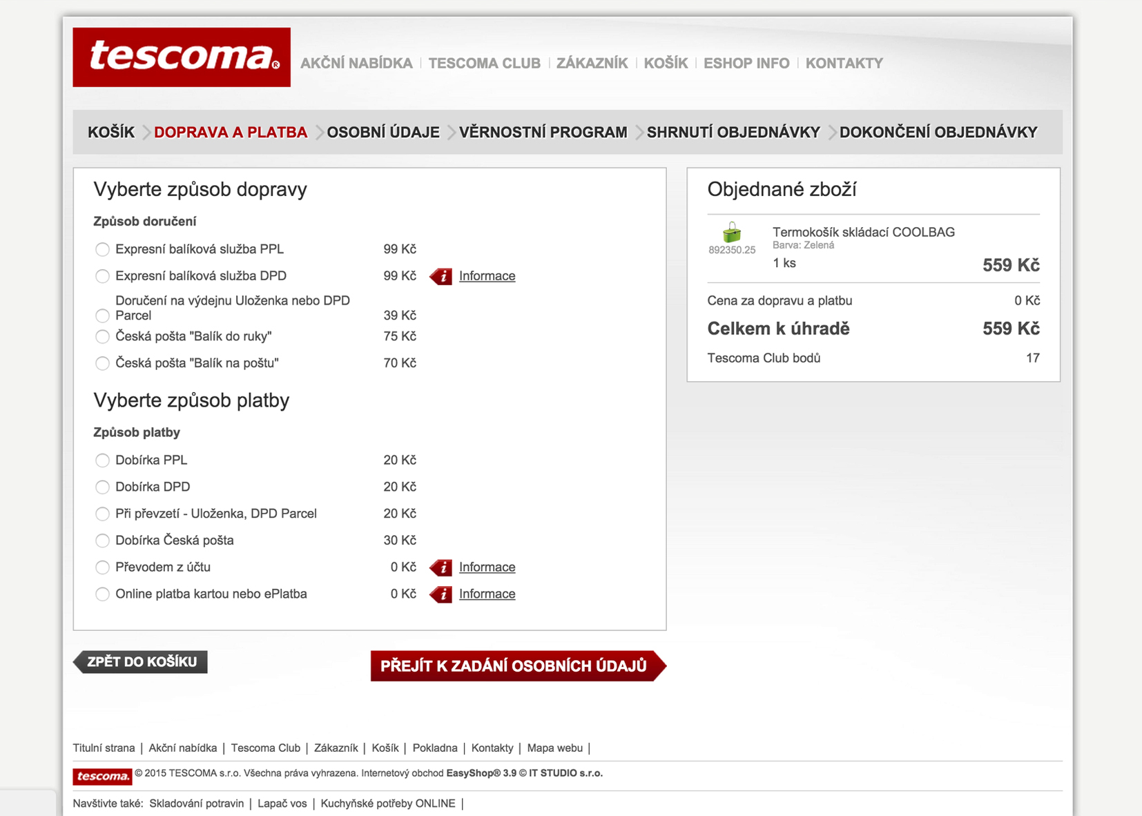Go to the KOŠÍK checkout step

[111, 133]
